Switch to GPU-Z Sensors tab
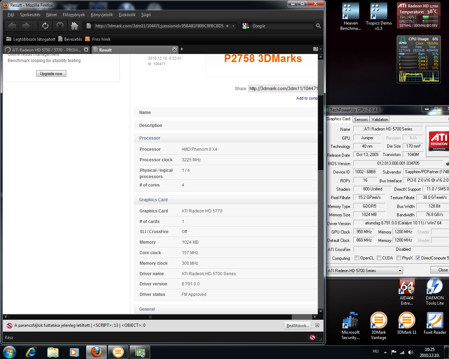Image resolution: width=449 pixels, height=359 pixels. pyautogui.click(x=361, y=120)
